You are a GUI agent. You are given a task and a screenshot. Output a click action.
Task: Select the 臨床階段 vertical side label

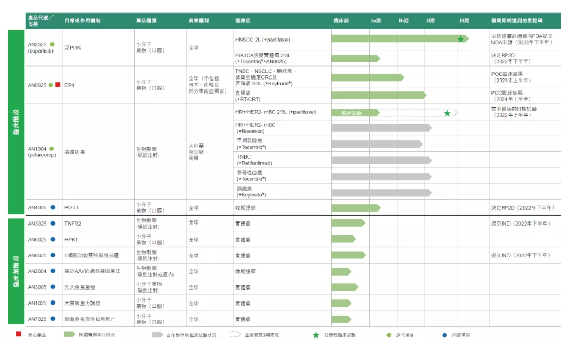tap(17, 122)
